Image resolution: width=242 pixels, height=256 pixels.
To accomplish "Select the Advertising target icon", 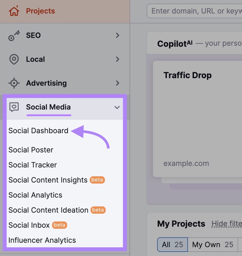I will point(14,83).
